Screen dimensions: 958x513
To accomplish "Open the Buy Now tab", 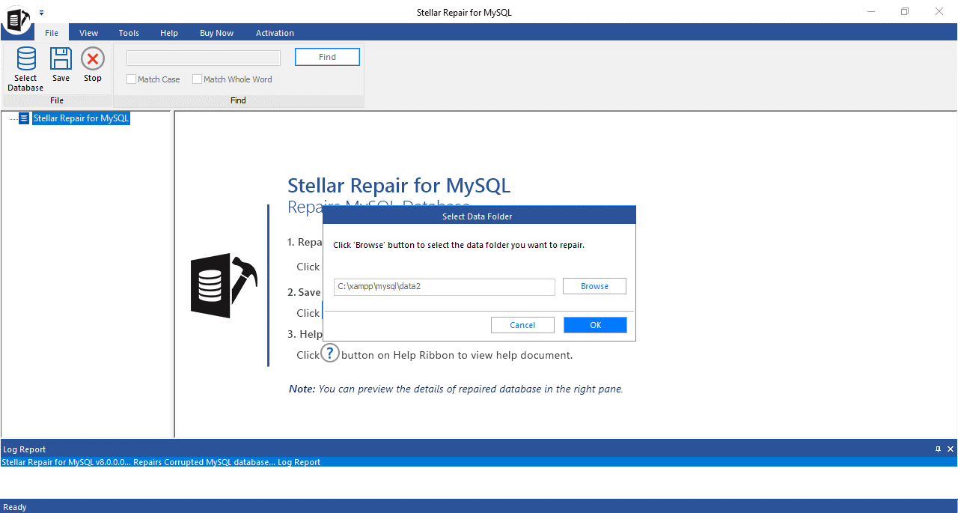I will [x=216, y=33].
